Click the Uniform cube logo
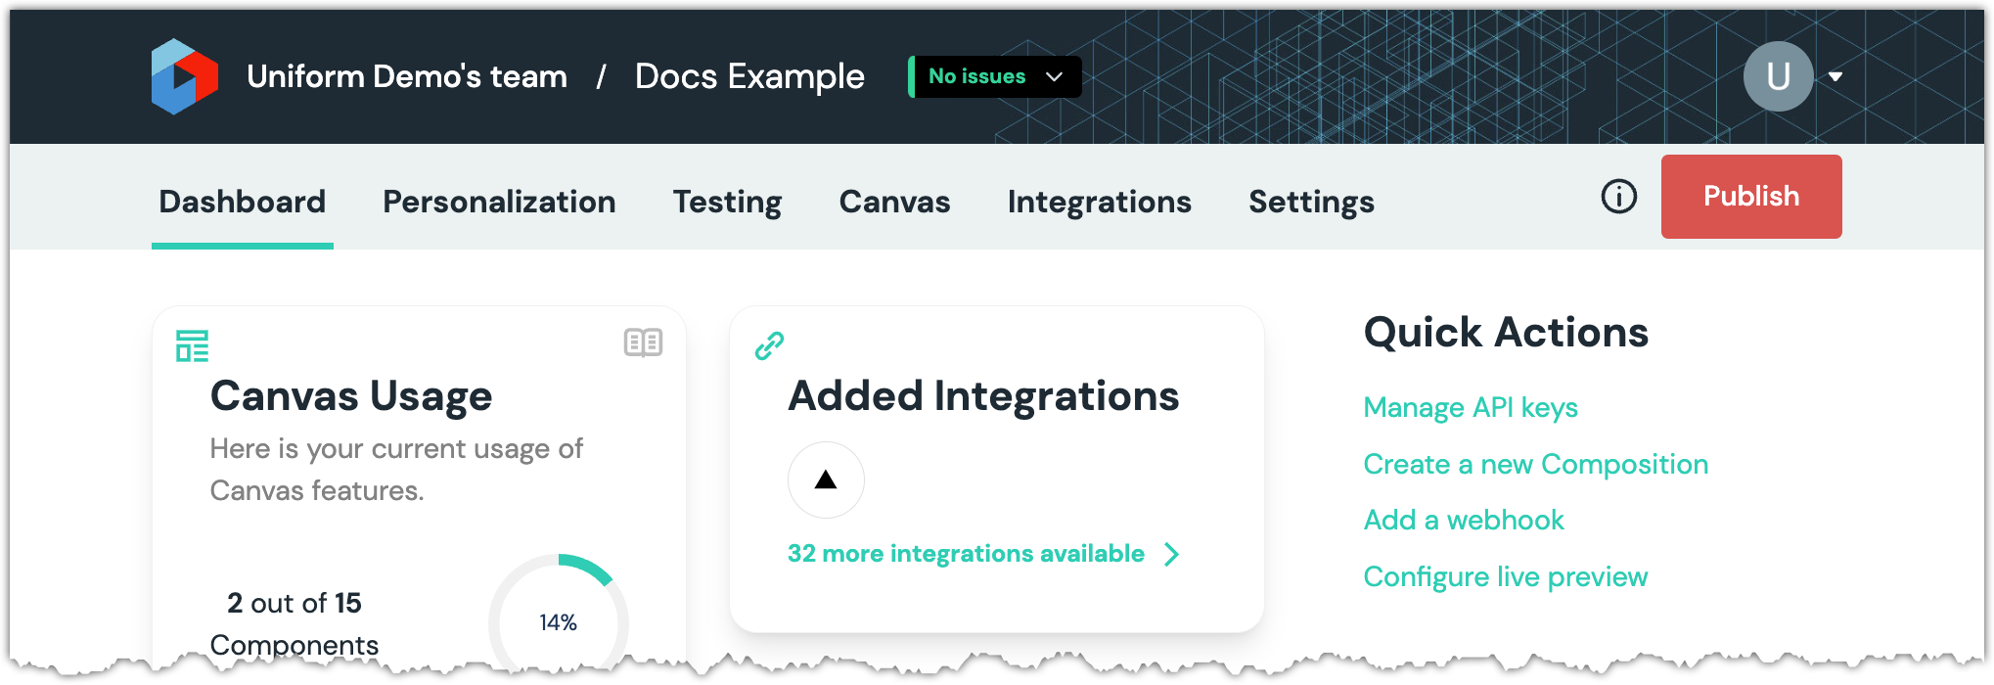The height and width of the screenshot is (685, 1994). (184, 76)
